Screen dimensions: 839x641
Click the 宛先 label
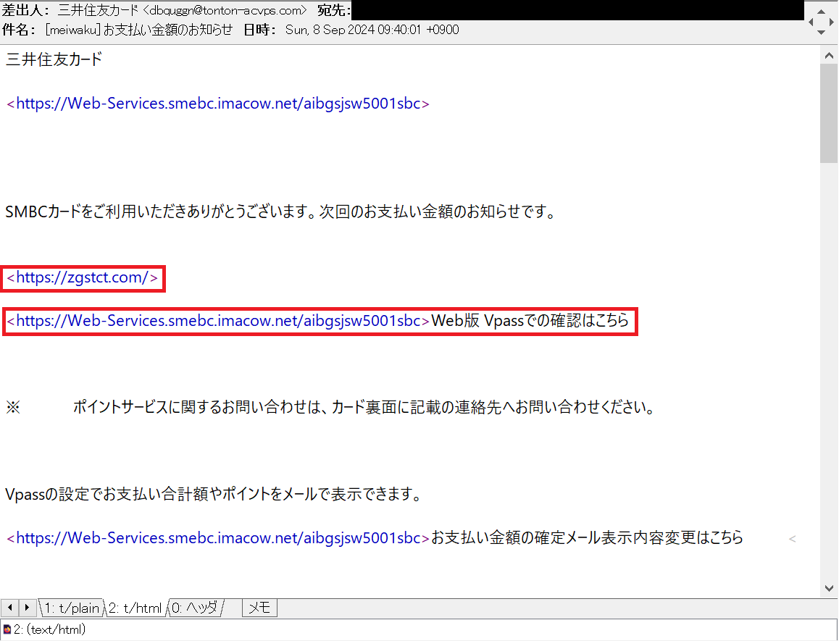(334, 10)
